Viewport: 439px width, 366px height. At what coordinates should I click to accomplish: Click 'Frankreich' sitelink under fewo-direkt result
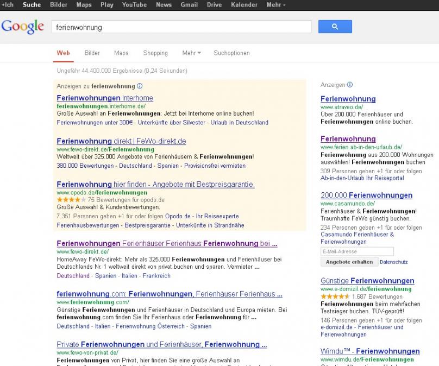tap(156, 276)
